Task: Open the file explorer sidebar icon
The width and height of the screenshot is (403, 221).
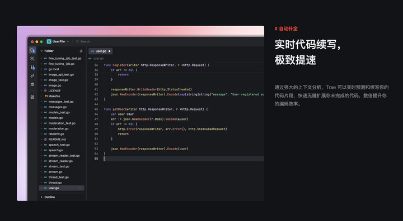Action: 32,50
